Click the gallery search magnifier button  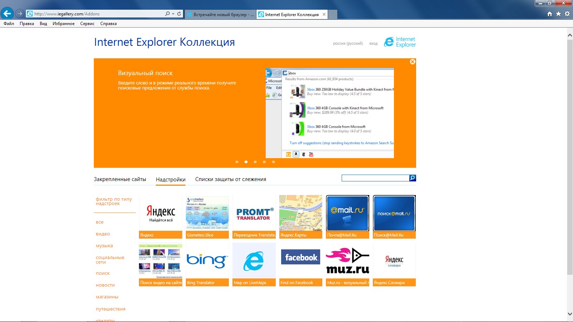tap(413, 178)
